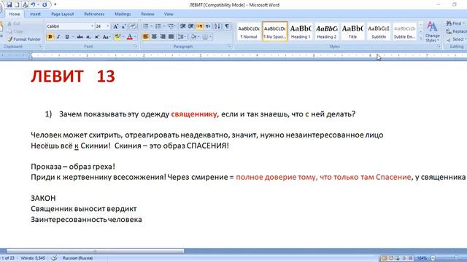Click the Cut button
The image size is (467, 262).
click(x=14, y=23)
